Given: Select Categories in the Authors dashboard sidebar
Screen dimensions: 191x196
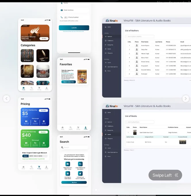Looking at the screenshot, I should [x=110, y=45].
